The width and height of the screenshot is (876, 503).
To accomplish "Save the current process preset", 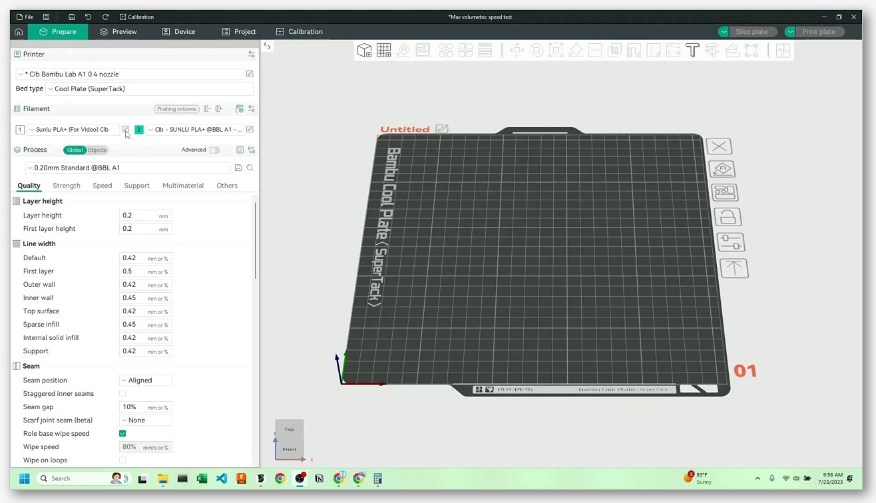I will pyautogui.click(x=238, y=168).
